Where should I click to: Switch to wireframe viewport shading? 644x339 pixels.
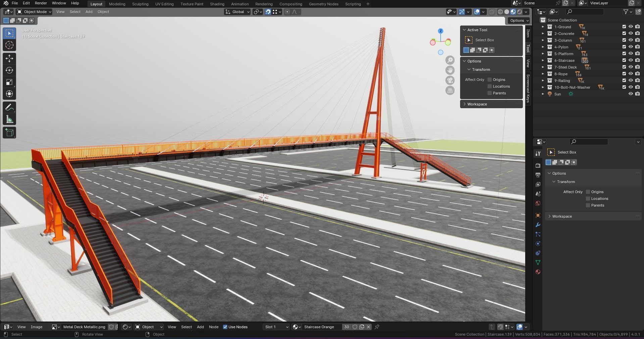(500, 12)
